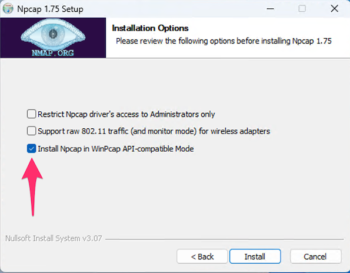The image size is (350, 273).
Task: Click the 'Install Npcap in WinPcap API-compatible Mode' label
Action: pos(116,149)
